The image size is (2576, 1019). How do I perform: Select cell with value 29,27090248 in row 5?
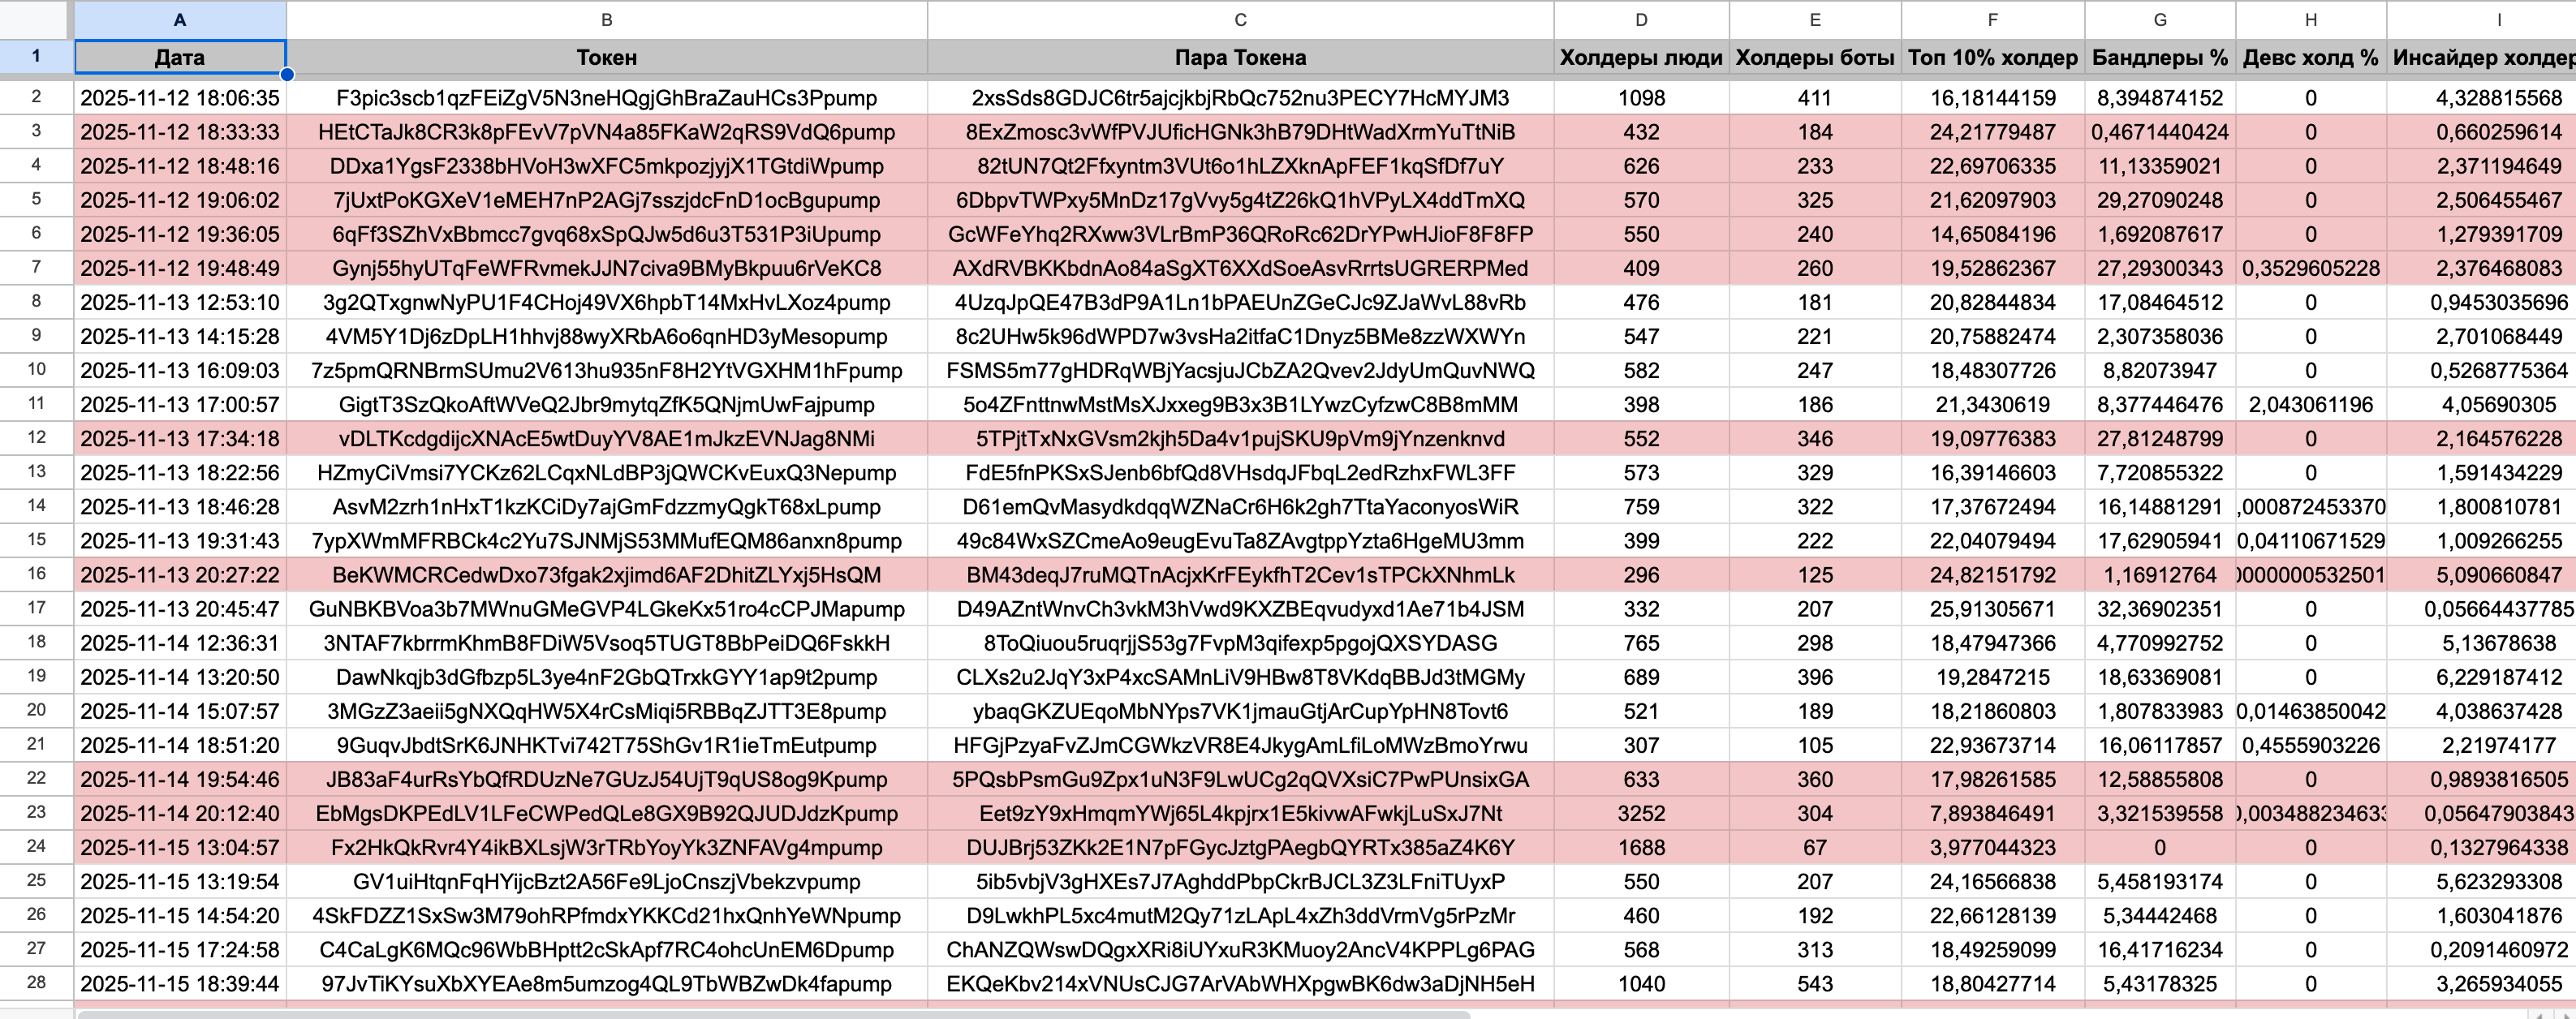(2160, 200)
